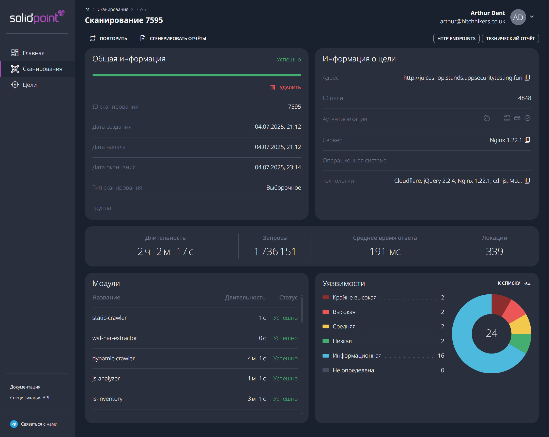549x437 pixels.
Task: Open Спецификация API link
Action: tap(30, 398)
